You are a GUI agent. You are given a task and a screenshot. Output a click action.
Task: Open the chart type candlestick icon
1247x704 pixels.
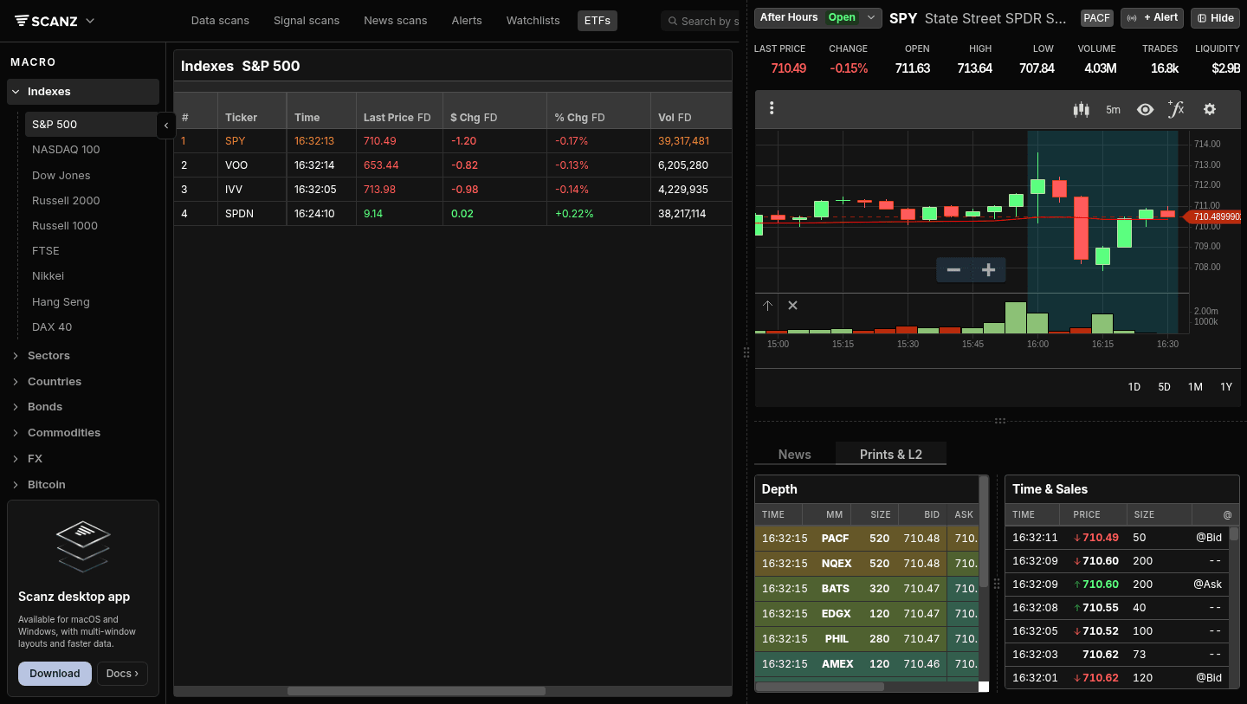pyautogui.click(x=1081, y=109)
